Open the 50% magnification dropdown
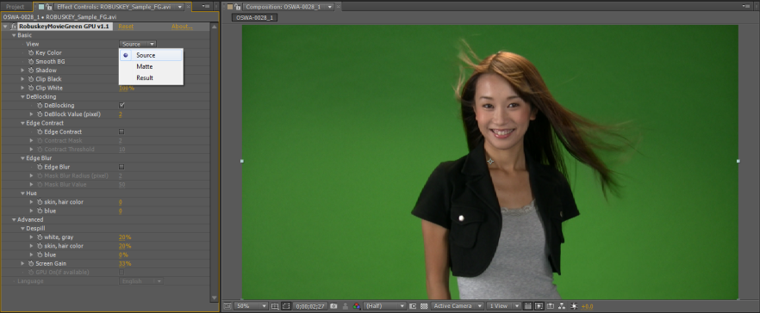Image resolution: width=760 pixels, height=313 pixels. (x=251, y=306)
